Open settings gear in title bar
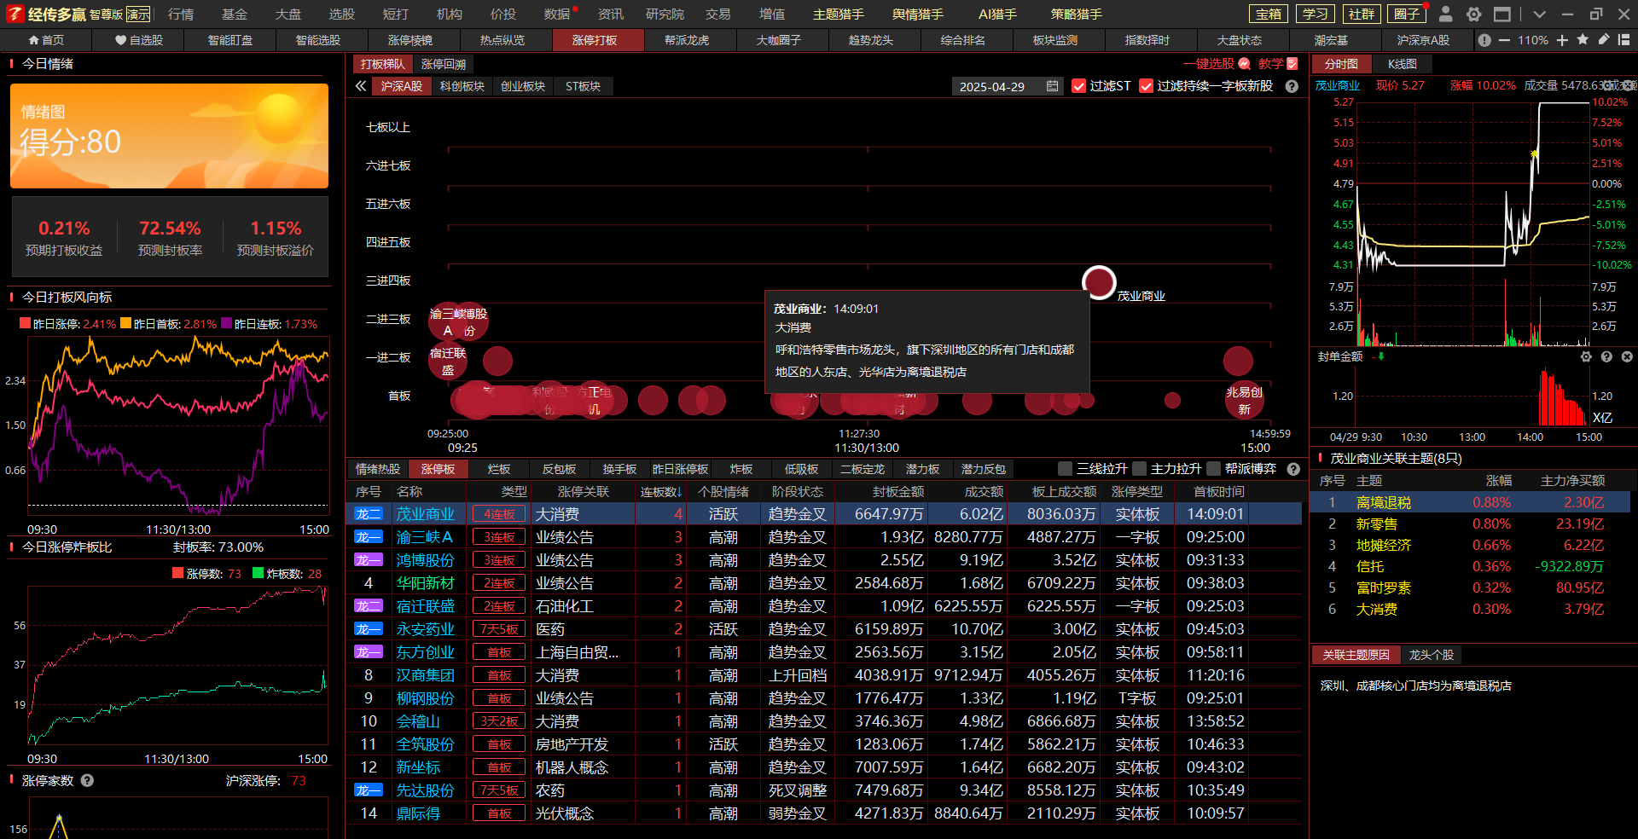Viewport: 1638px width, 839px height. point(1473,14)
